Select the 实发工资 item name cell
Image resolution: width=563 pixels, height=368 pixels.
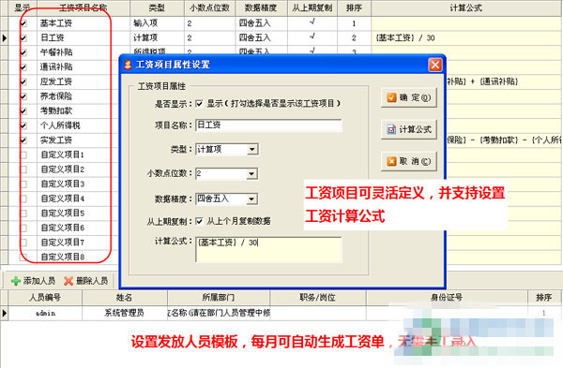(x=78, y=140)
